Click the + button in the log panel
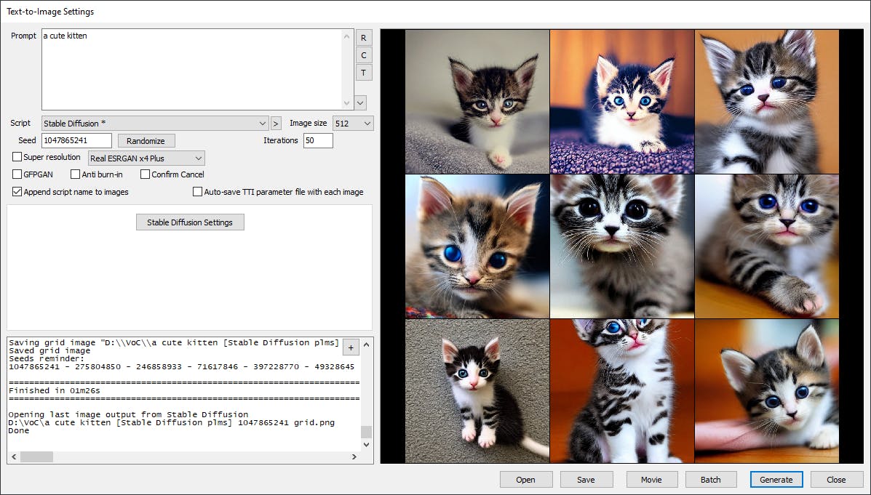This screenshot has height=495, width=871. pos(351,348)
